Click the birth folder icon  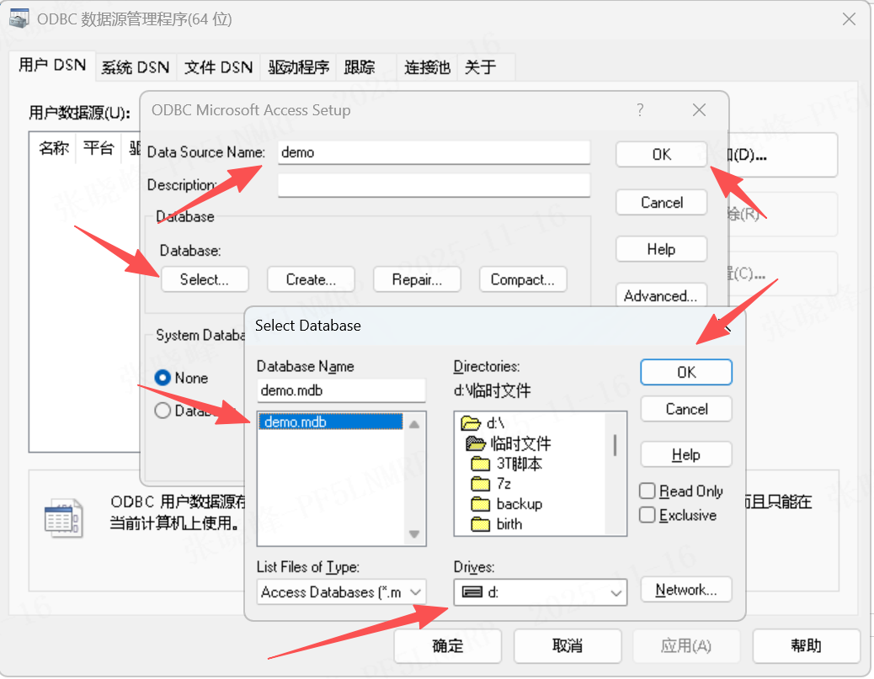click(480, 524)
